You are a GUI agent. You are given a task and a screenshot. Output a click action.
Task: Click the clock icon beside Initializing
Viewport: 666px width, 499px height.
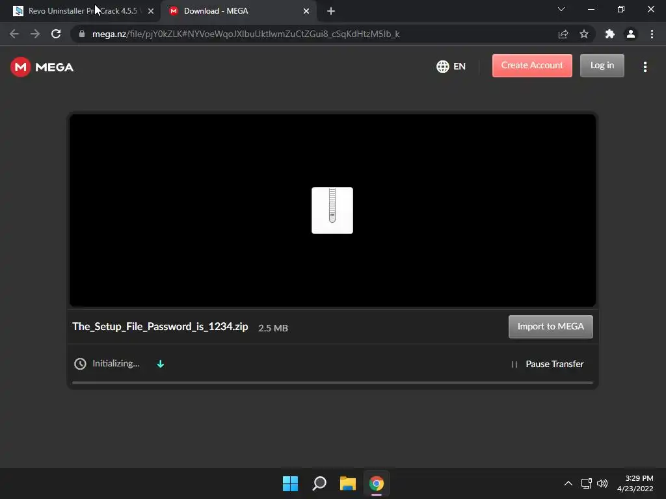click(x=80, y=364)
